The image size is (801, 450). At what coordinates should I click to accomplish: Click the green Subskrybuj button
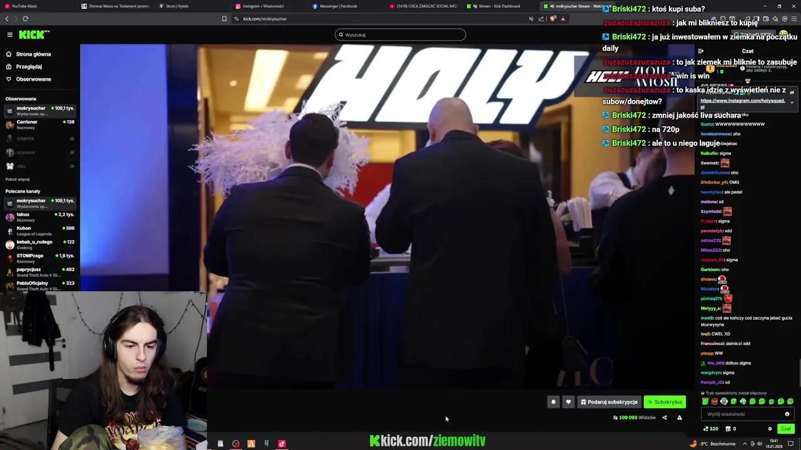point(665,402)
